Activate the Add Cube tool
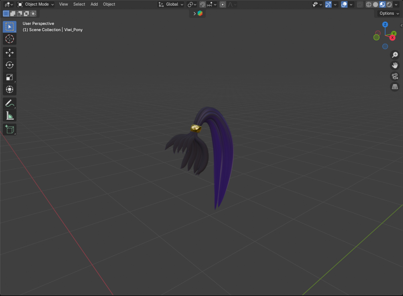 pyautogui.click(x=10, y=129)
